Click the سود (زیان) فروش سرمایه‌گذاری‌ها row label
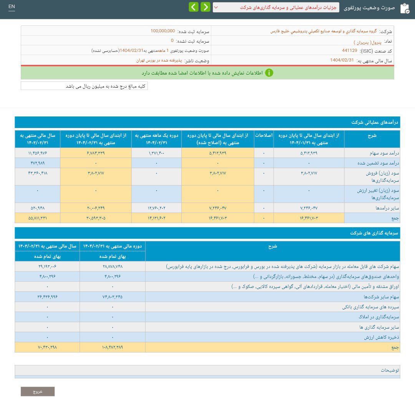Viewport: 415px width, 399px height. click(x=382, y=176)
